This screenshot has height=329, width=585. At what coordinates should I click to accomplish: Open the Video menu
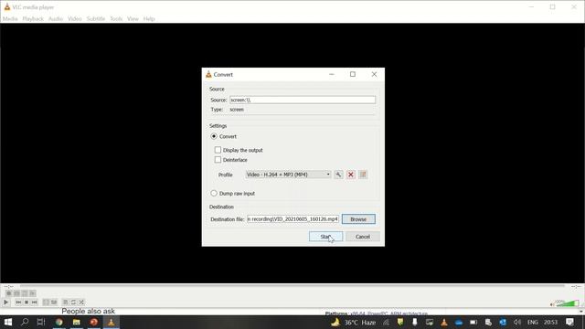pyautogui.click(x=75, y=18)
